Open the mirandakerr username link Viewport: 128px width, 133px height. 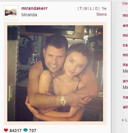pos(35,8)
